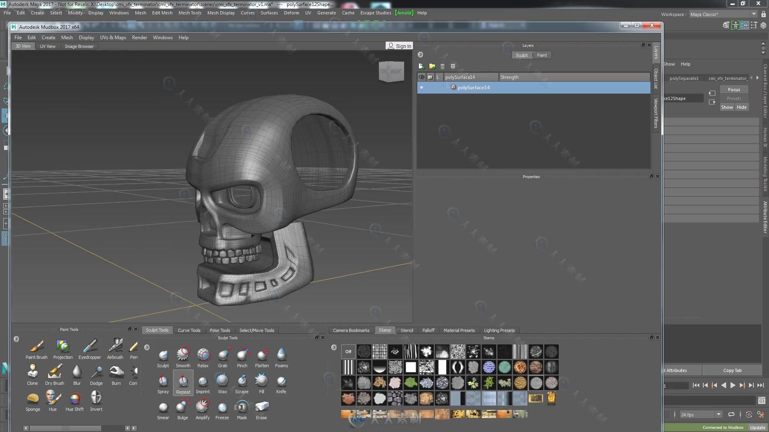Expand the Layers panel options arrow
Viewport: 769px width, 432px height.
click(x=421, y=55)
